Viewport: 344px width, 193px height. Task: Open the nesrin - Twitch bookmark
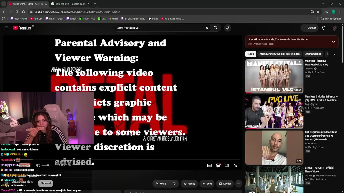coord(54,19)
